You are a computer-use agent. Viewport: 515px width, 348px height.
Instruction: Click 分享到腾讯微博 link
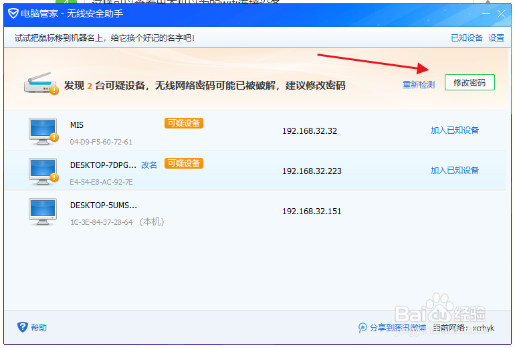click(x=398, y=328)
